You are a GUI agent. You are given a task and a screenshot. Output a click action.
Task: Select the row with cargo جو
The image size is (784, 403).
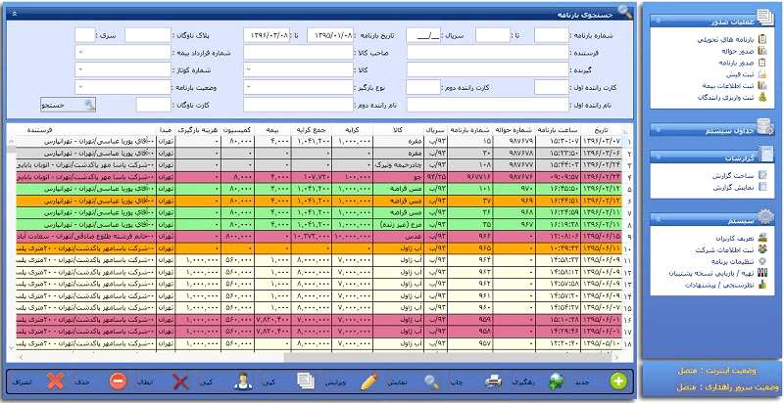[x=319, y=177]
